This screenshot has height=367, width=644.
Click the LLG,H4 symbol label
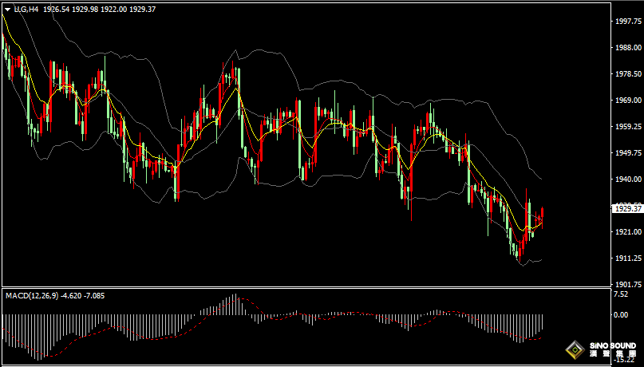[x=26, y=9]
